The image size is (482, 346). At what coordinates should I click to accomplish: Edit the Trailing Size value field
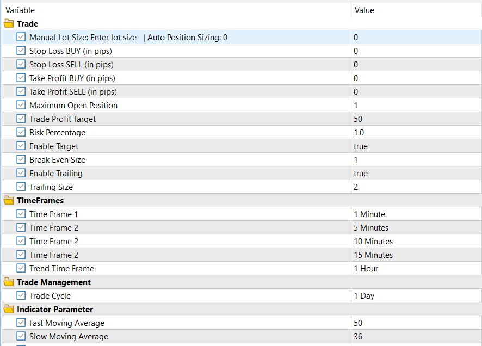pyautogui.click(x=416, y=187)
